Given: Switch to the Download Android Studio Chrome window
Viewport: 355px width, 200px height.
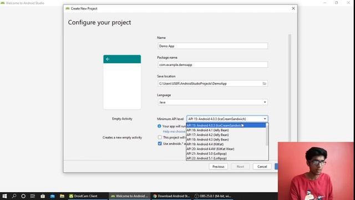Looking at the screenshot, I should (171, 196).
